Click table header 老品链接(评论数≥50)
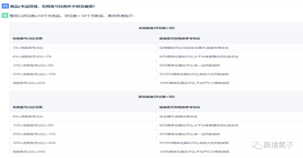Image resolution: width=303 pixels, height=158 pixels. (x=157, y=28)
